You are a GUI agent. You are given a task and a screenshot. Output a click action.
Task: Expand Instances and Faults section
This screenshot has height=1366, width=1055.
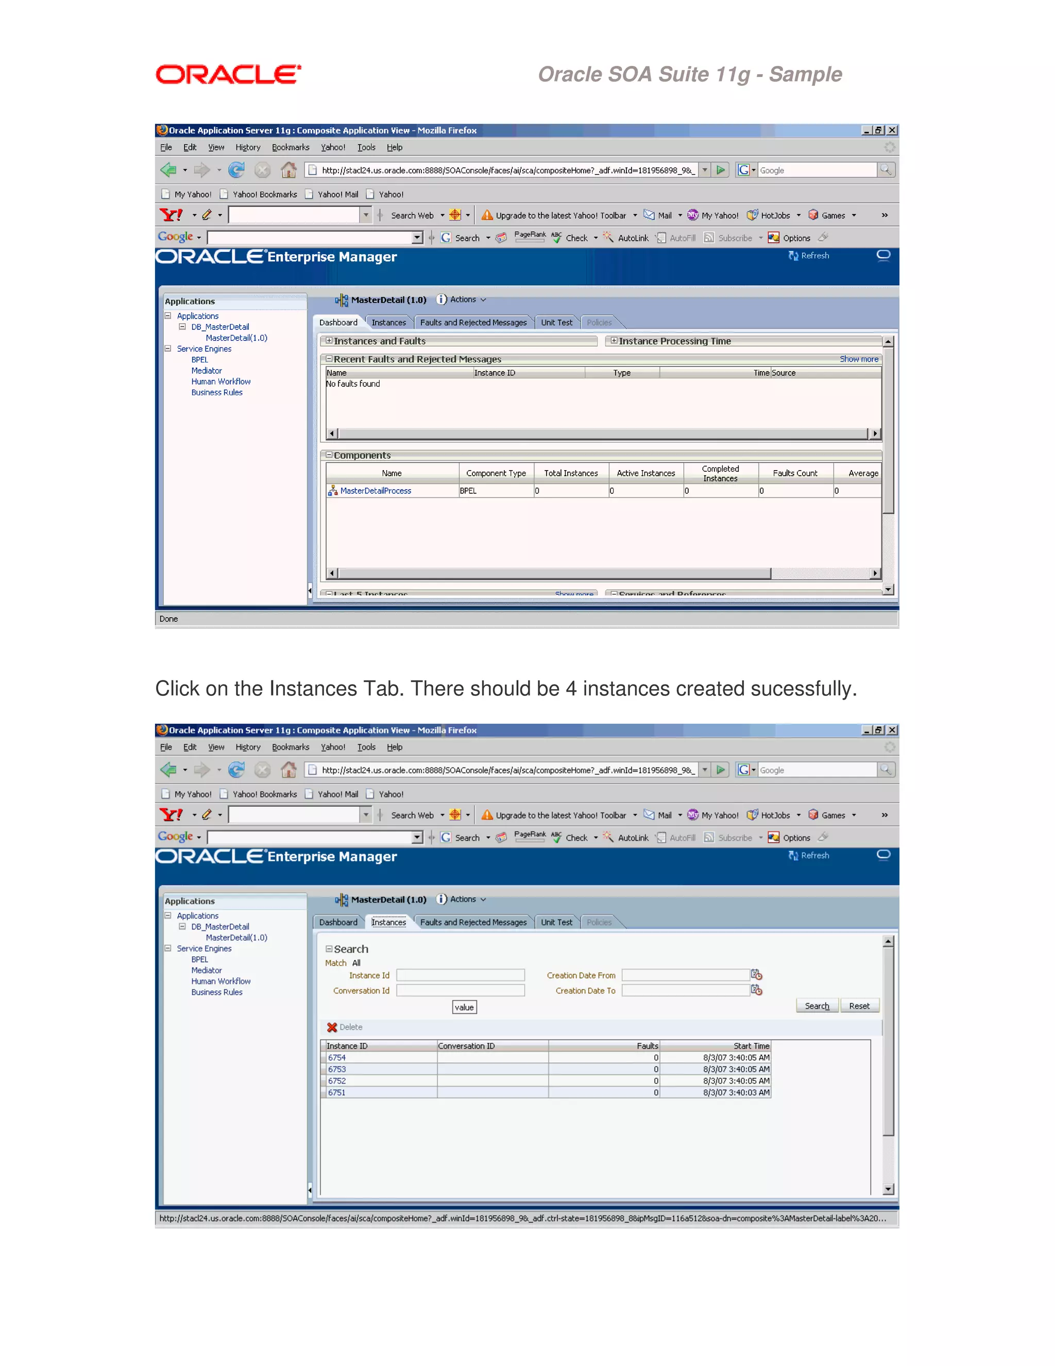[329, 341]
